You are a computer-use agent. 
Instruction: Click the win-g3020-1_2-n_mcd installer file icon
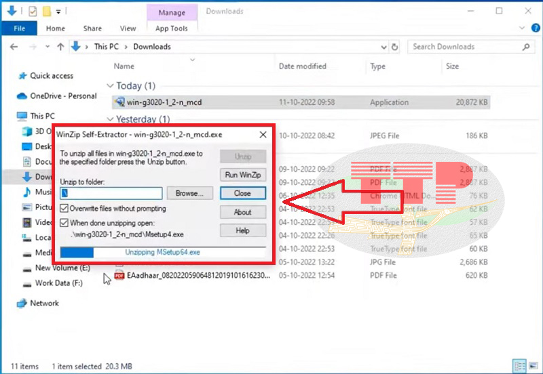(x=119, y=102)
